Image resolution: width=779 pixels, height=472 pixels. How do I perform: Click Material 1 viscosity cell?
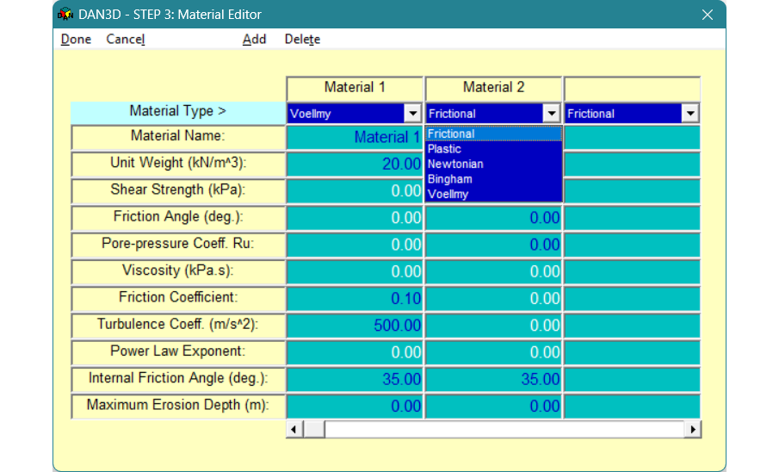355,271
